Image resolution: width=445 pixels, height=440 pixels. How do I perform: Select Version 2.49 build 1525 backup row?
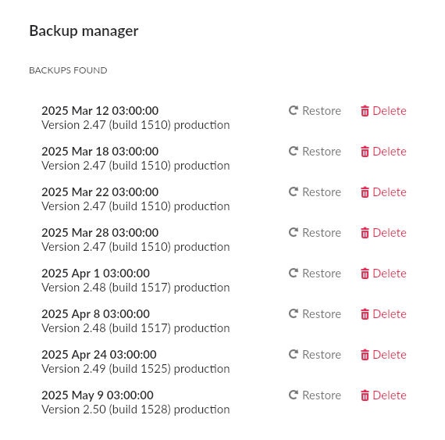pyautogui.click(x=136, y=361)
